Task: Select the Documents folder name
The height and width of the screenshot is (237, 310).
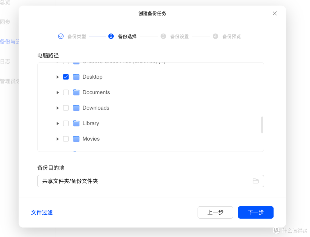Action: (96, 92)
